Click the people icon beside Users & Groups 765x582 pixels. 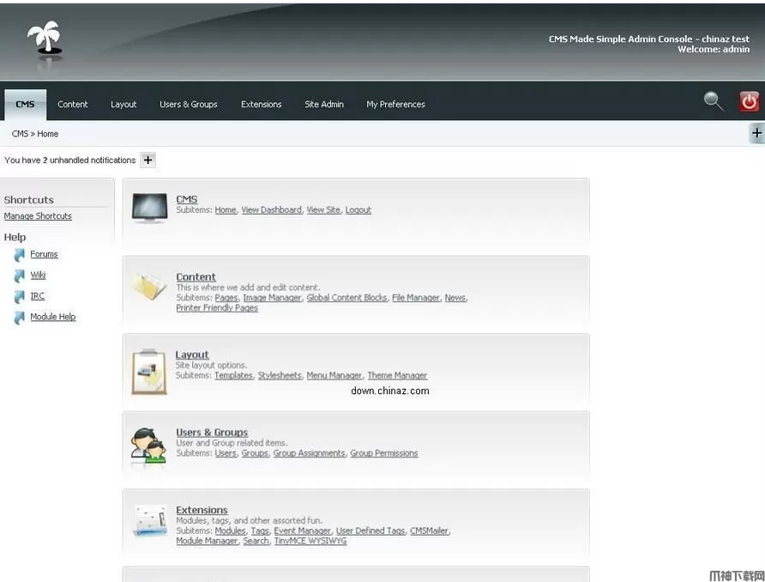pyautogui.click(x=149, y=445)
